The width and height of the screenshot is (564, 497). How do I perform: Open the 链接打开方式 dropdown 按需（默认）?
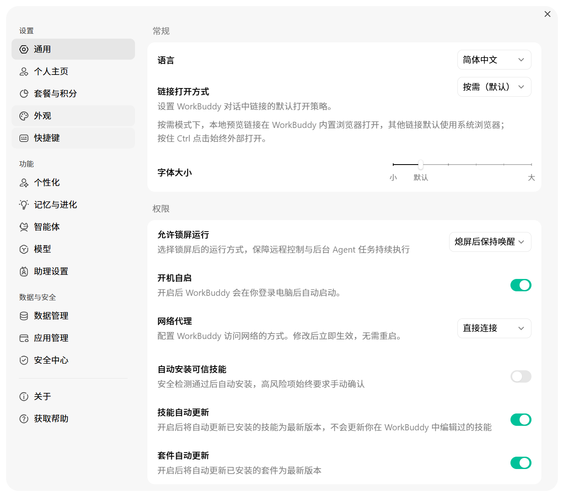tap(494, 87)
